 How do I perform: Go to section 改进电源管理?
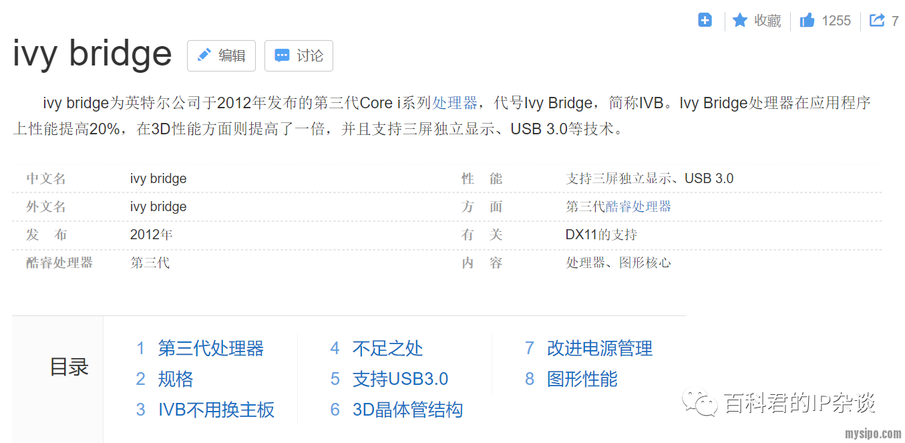(x=599, y=348)
